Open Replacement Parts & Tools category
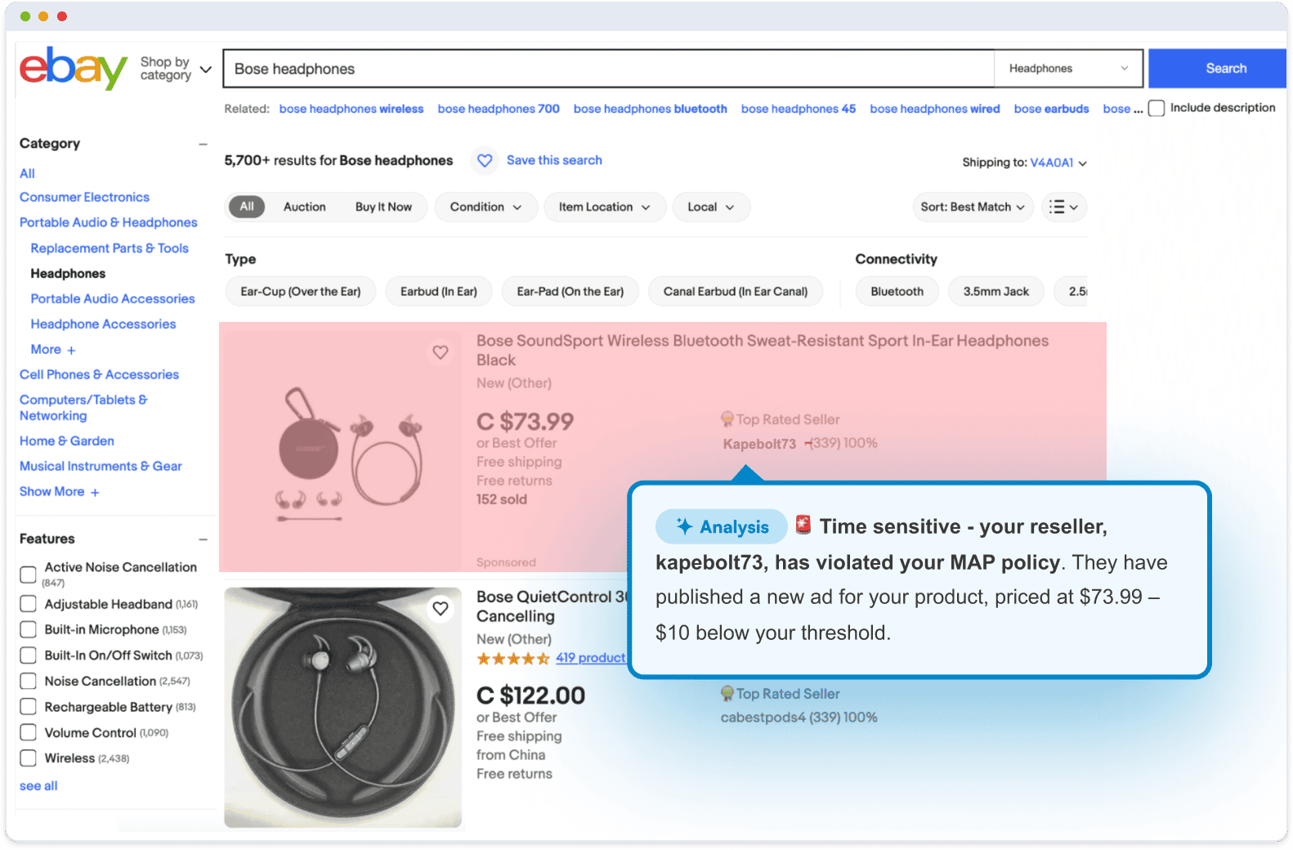Image resolution: width=1293 pixels, height=850 pixels. [x=110, y=248]
